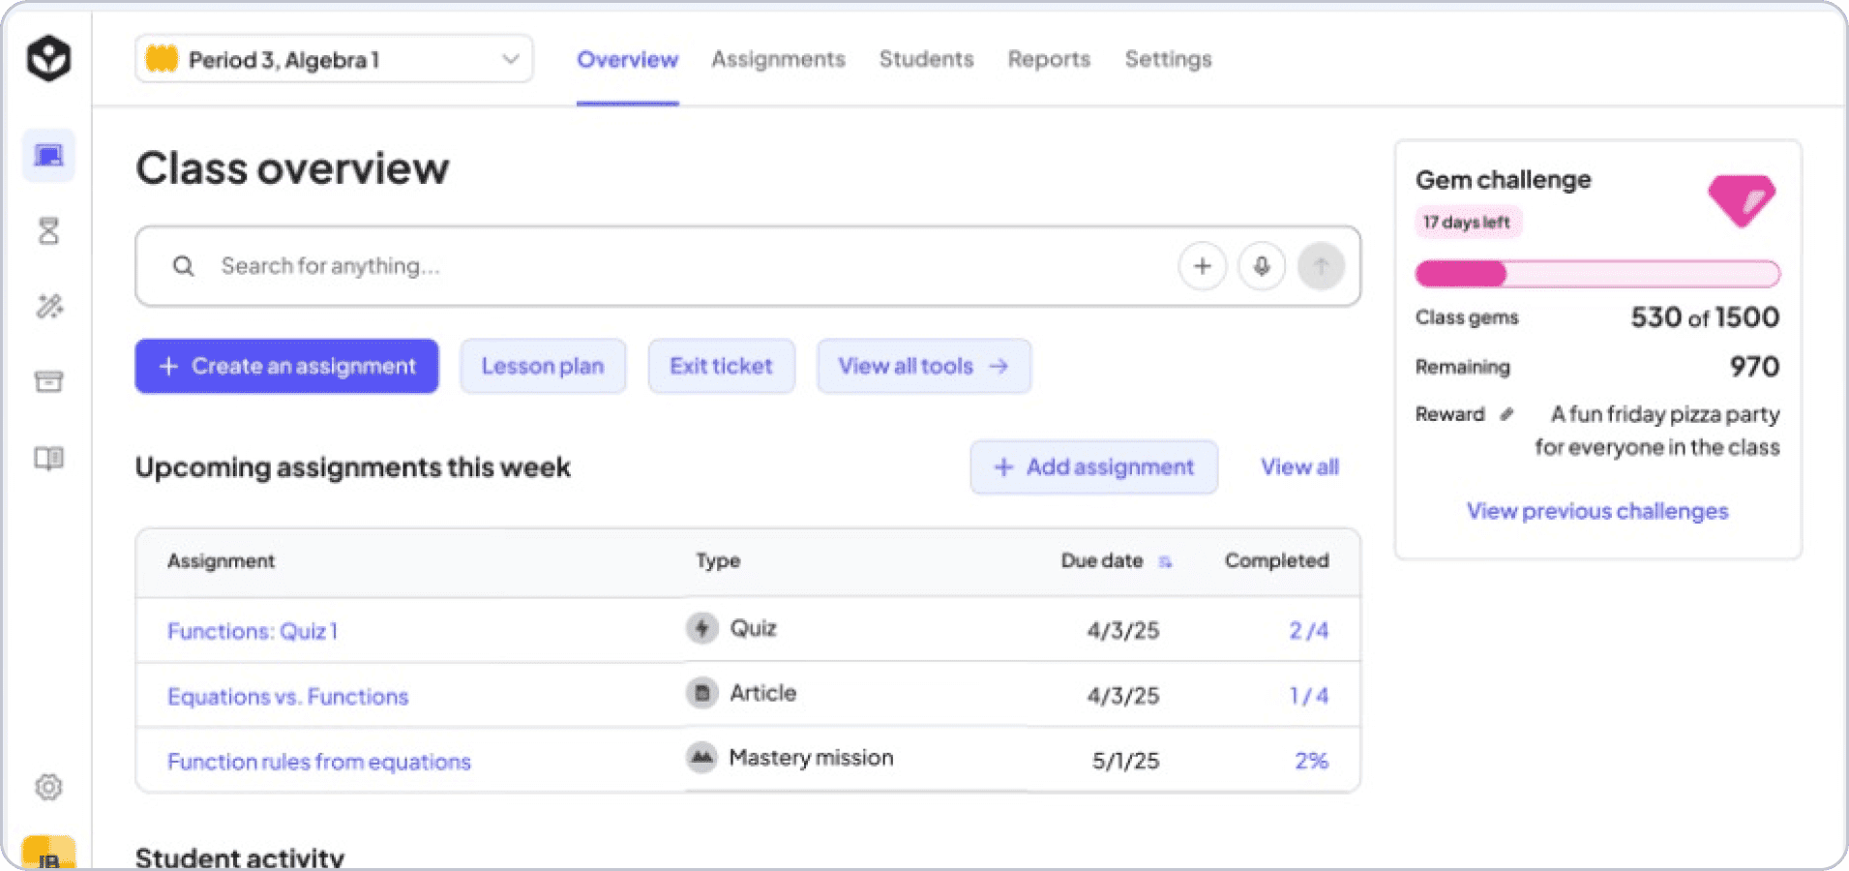Open Function rules from equations assignment

[319, 762]
